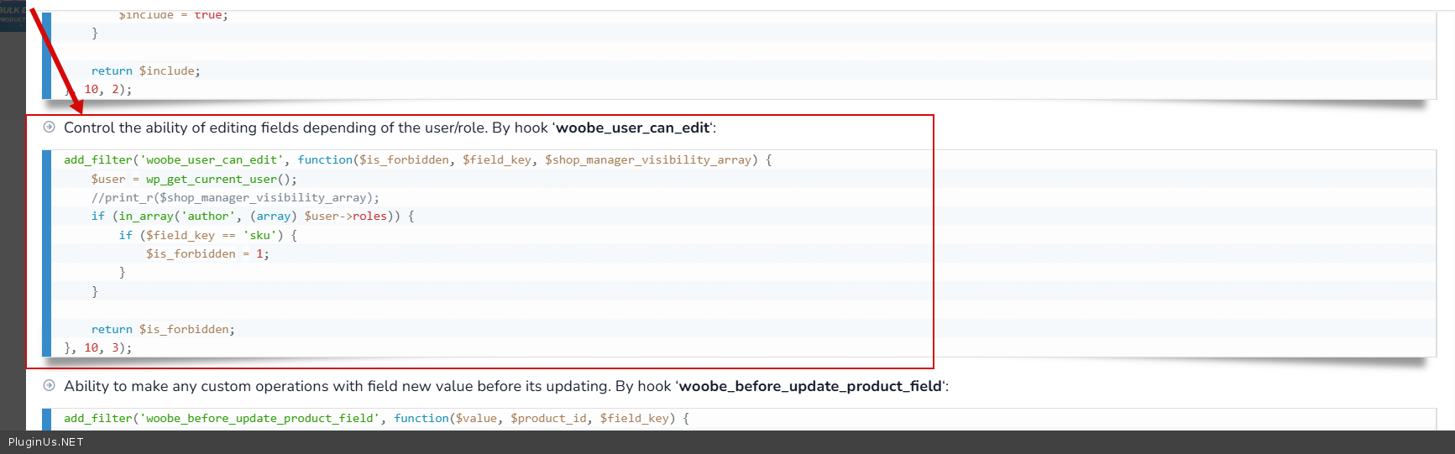Click the add_filter('woobe_before_update_product_field' code line
The image size is (1455, 454).
tap(376, 418)
